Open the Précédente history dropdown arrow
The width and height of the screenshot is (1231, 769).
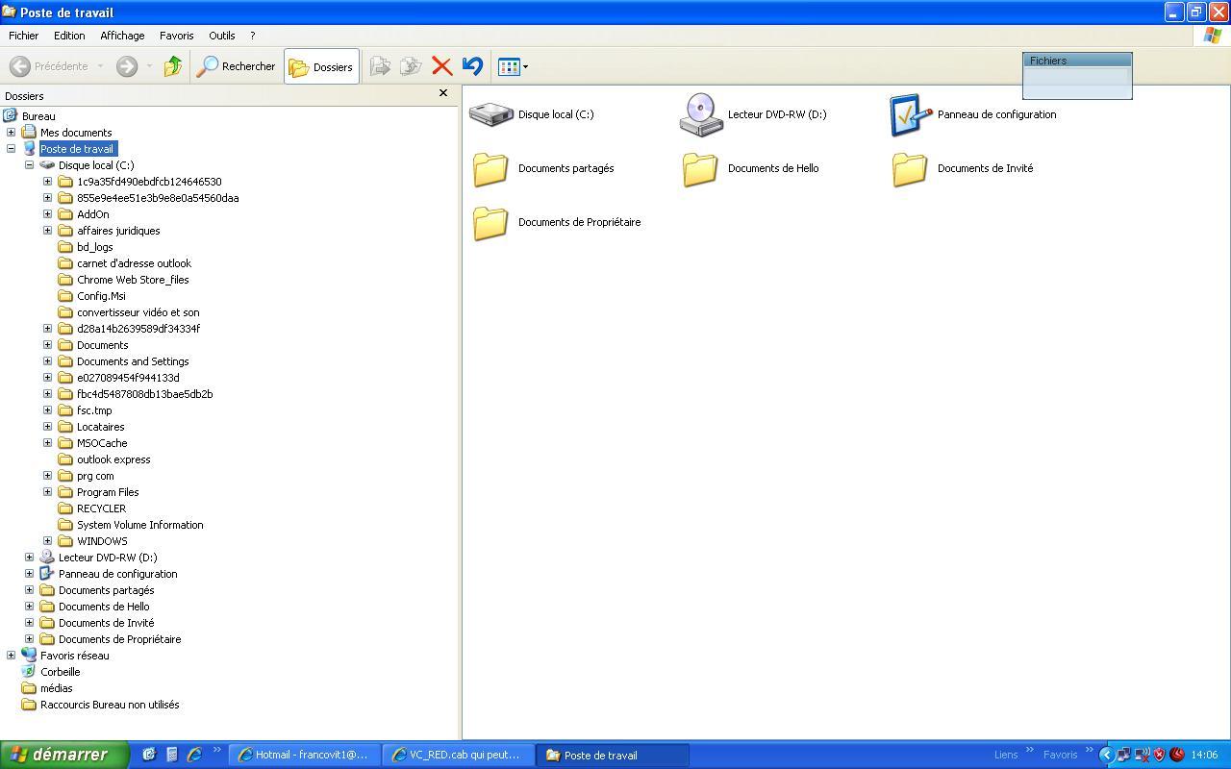[100, 66]
